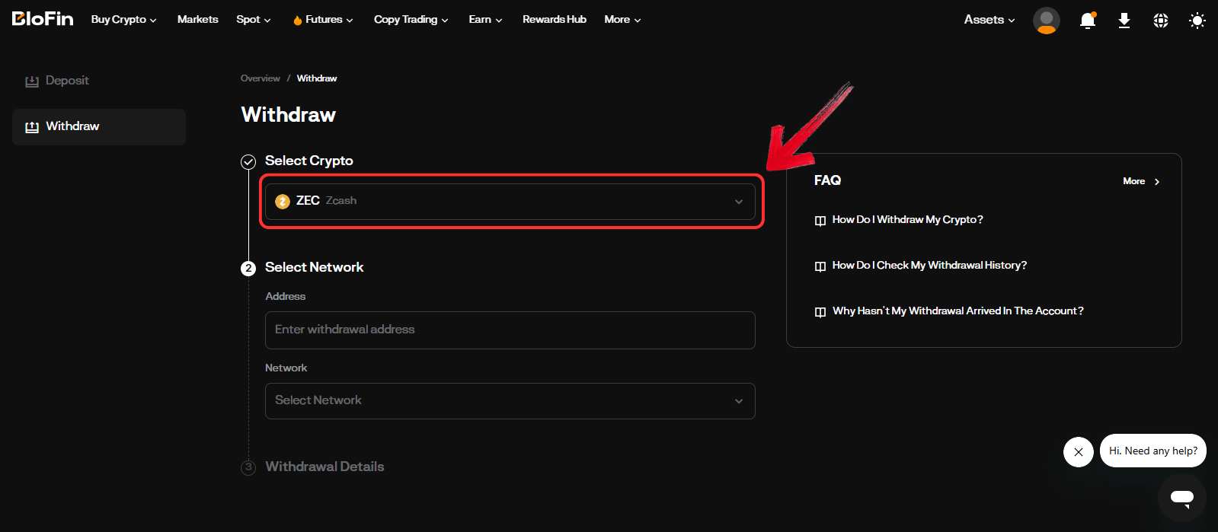Select Deposit in the sidebar

tap(67, 81)
